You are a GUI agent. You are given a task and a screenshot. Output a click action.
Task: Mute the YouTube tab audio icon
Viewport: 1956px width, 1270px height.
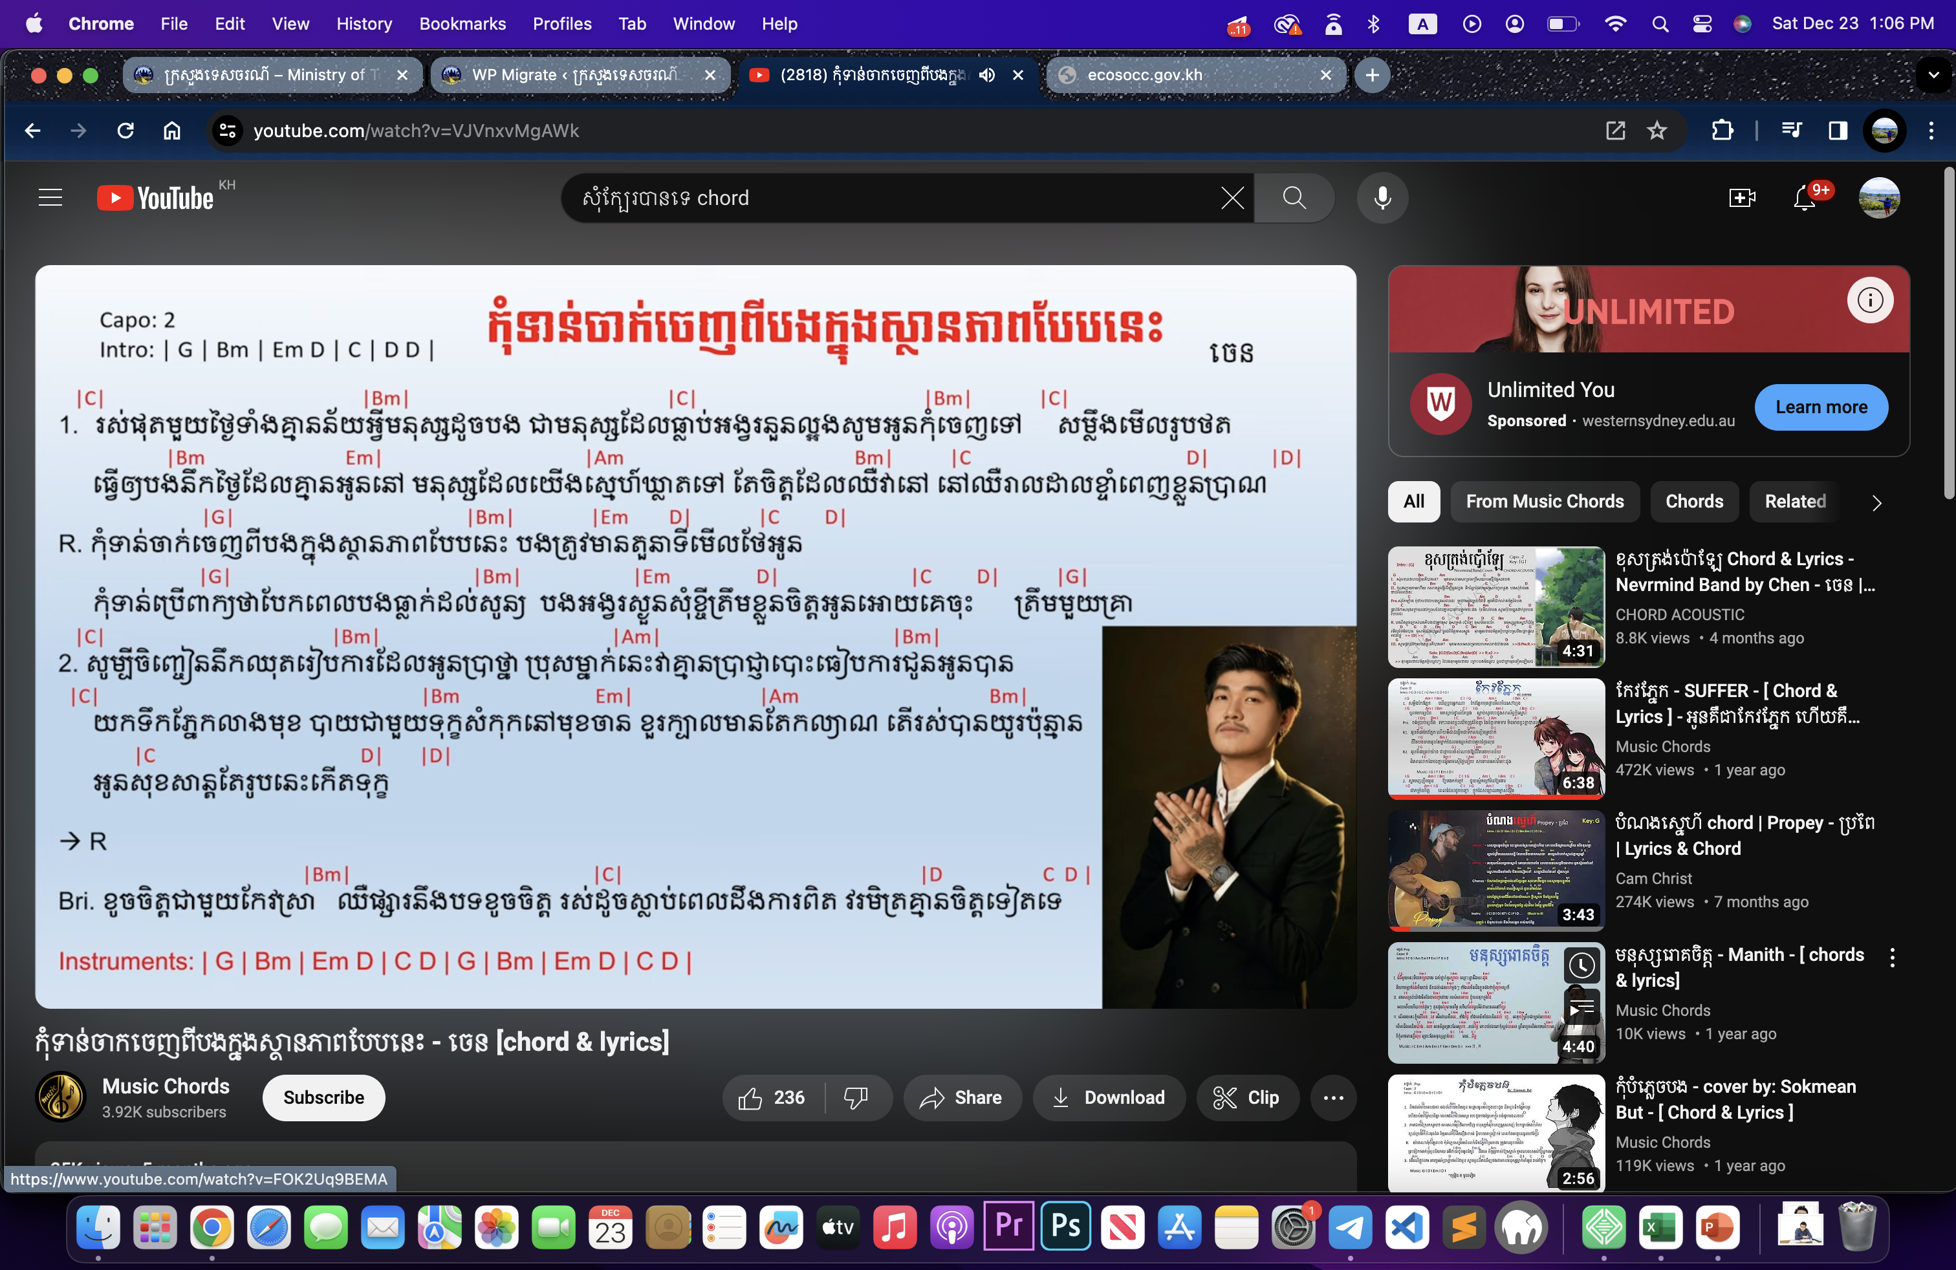click(x=987, y=75)
